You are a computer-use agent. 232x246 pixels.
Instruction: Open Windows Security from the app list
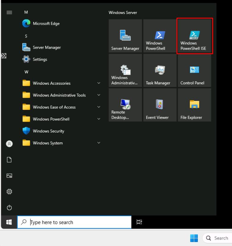[x=48, y=131]
